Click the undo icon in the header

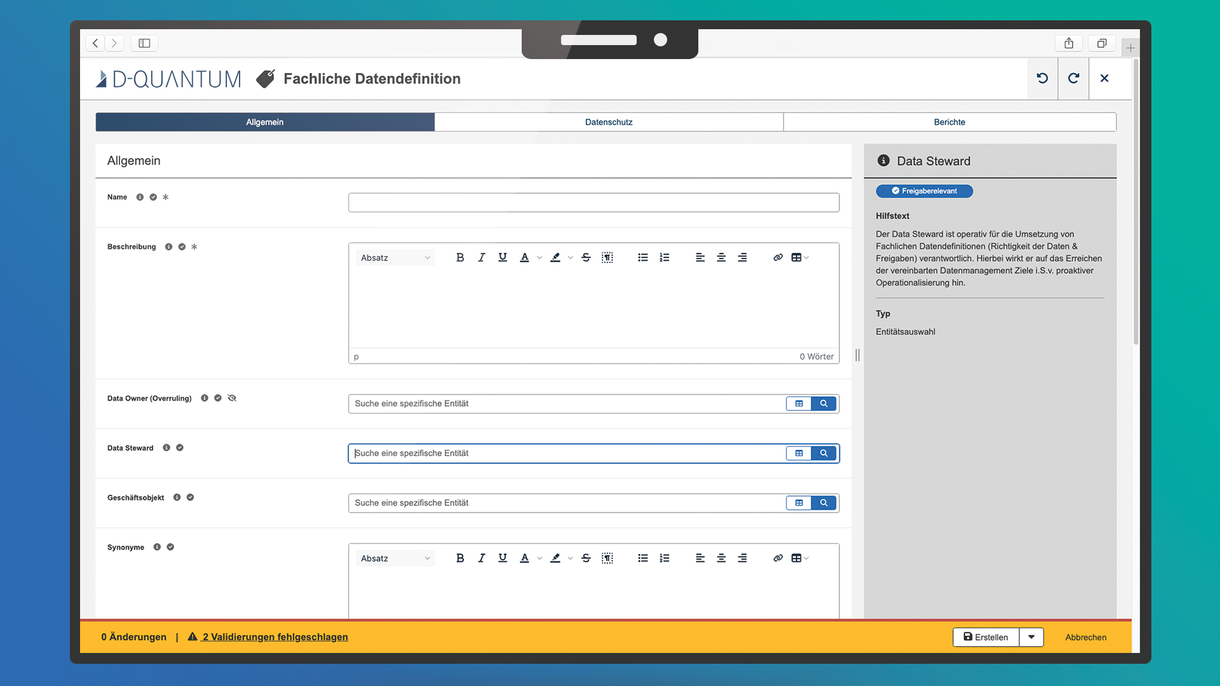1042,78
